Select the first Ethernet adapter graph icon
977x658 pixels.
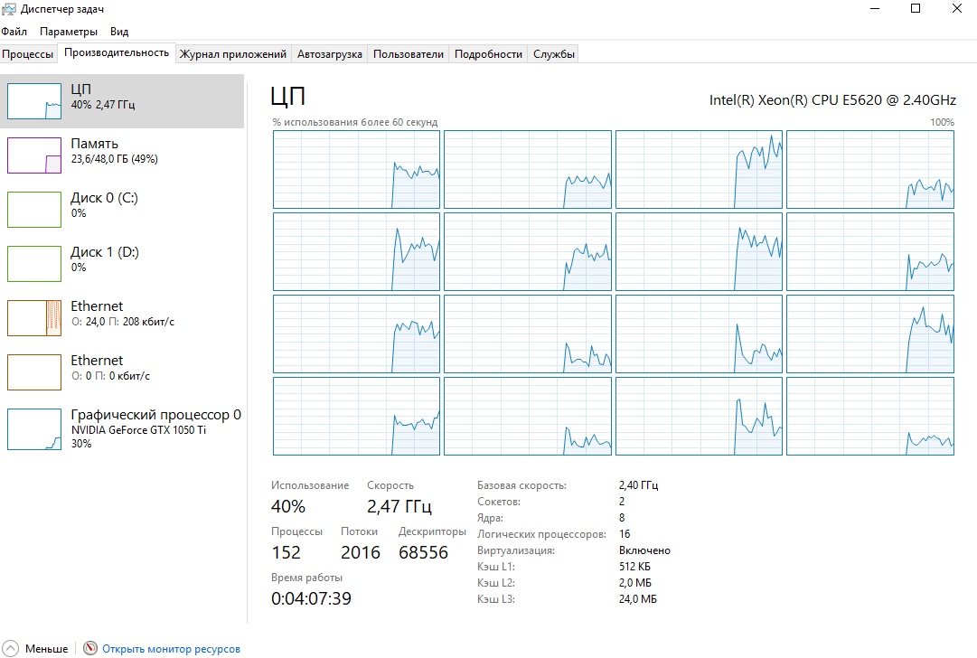tap(34, 317)
